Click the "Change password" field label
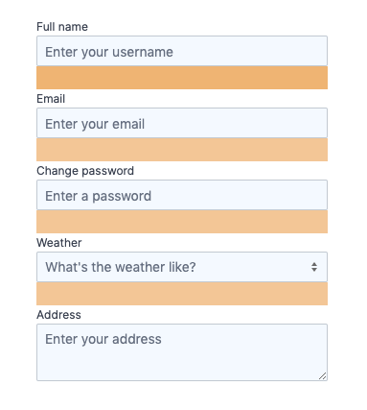367x410 pixels. [85, 171]
